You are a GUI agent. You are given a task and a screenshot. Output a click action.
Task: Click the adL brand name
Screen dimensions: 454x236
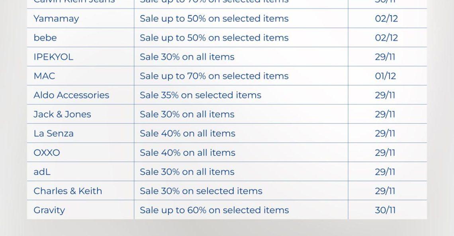click(x=42, y=172)
